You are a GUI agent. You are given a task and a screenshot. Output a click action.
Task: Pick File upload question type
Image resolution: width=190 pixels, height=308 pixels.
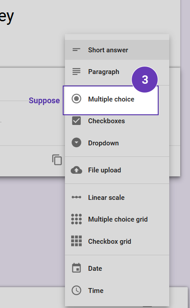(117, 170)
